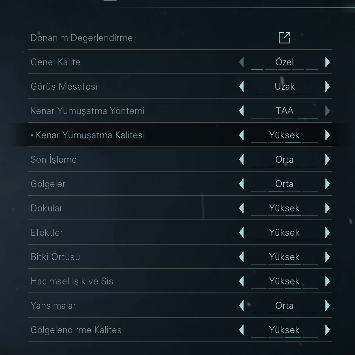Decrease Görüş Mesafesi with left arrow
355x355 pixels.
(242, 86)
